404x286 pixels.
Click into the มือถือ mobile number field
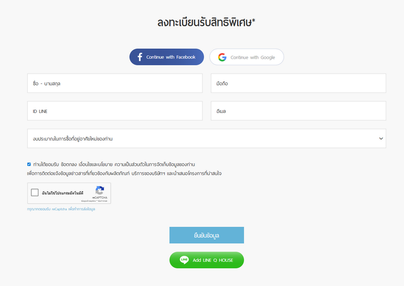coord(298,83)
